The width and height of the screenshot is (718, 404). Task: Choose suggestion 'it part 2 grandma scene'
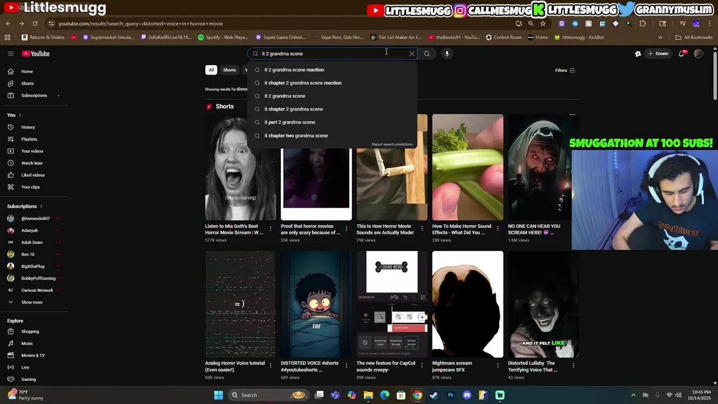pyautogui.click(x=333, y=122)
